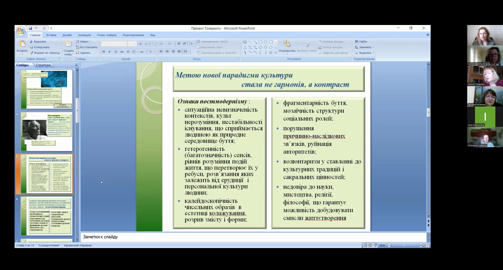The width and height of the screenshot is (503, 270).
Task: Click the Find (Найти) tool
Action: (363, 42)
